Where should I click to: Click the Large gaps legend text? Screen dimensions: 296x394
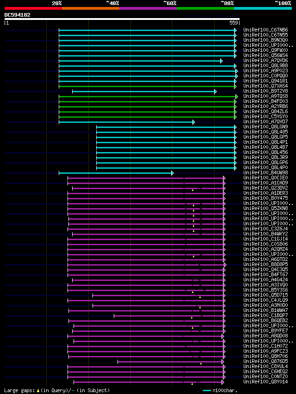[57, 390]
